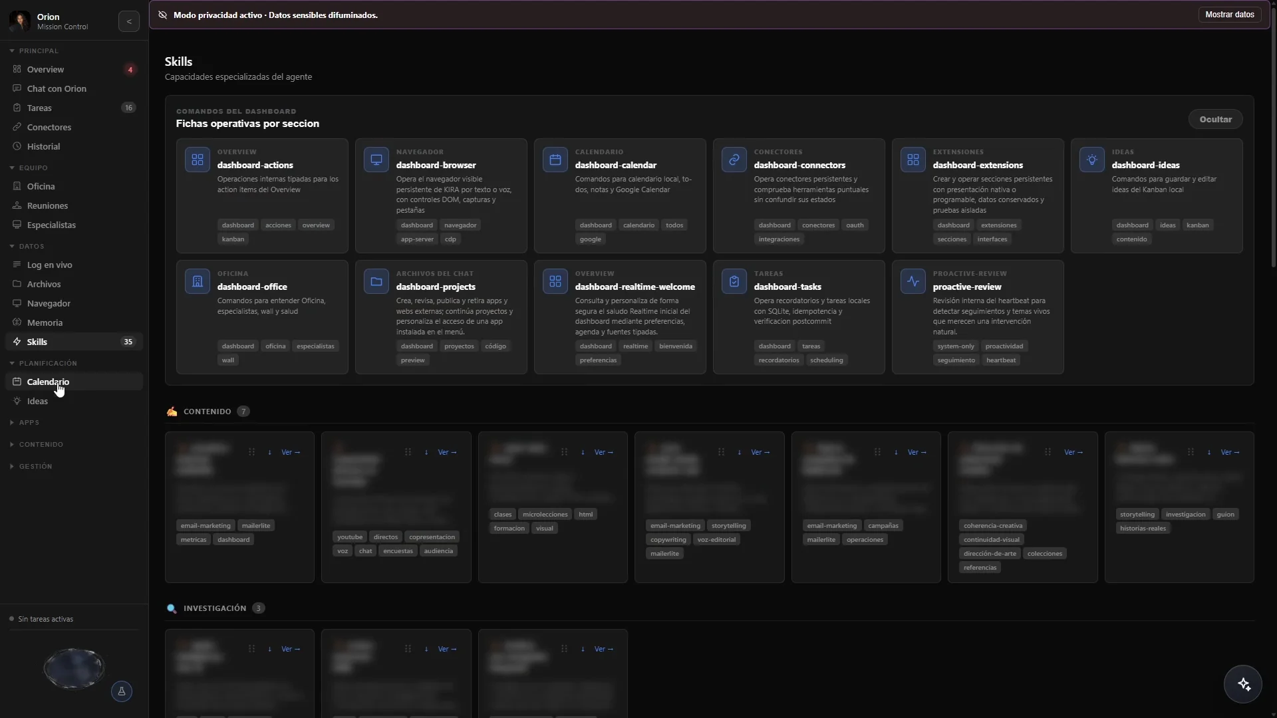The image size is (1277, 718).
Task: Go to Chat con Orion
Action: (74, 88)
